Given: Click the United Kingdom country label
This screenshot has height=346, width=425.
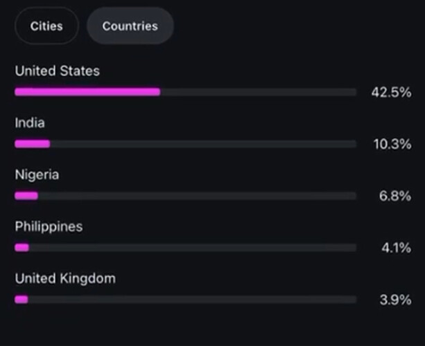Looking at the screenshot, I should 65,279.
